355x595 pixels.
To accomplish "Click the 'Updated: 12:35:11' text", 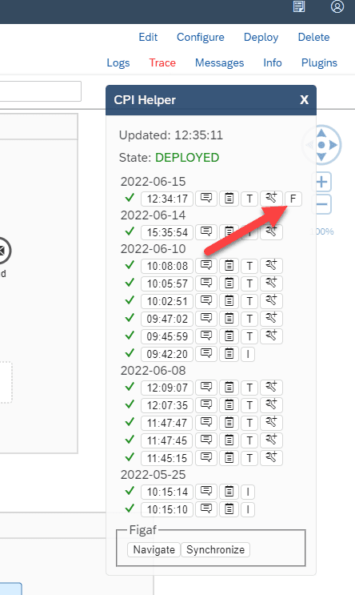I will point(171,135).
